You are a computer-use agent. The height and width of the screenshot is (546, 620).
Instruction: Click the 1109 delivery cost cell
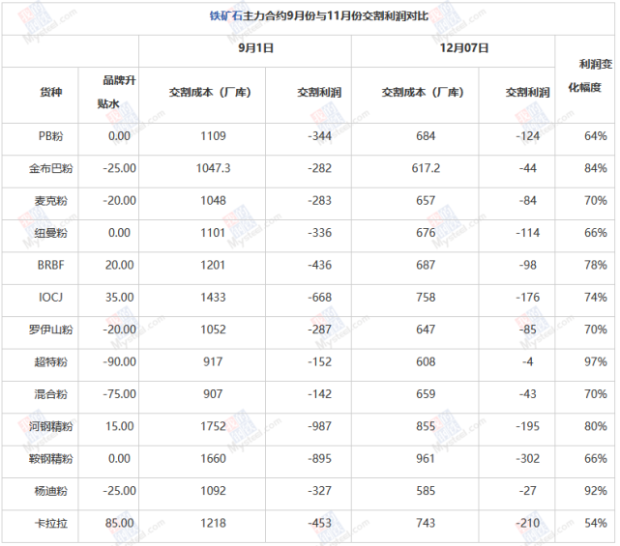(x=213, y=136)
